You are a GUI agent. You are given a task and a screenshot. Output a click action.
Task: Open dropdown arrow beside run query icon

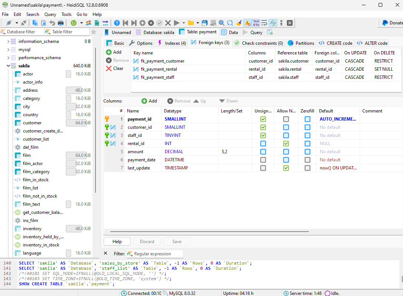click(184, 23)
